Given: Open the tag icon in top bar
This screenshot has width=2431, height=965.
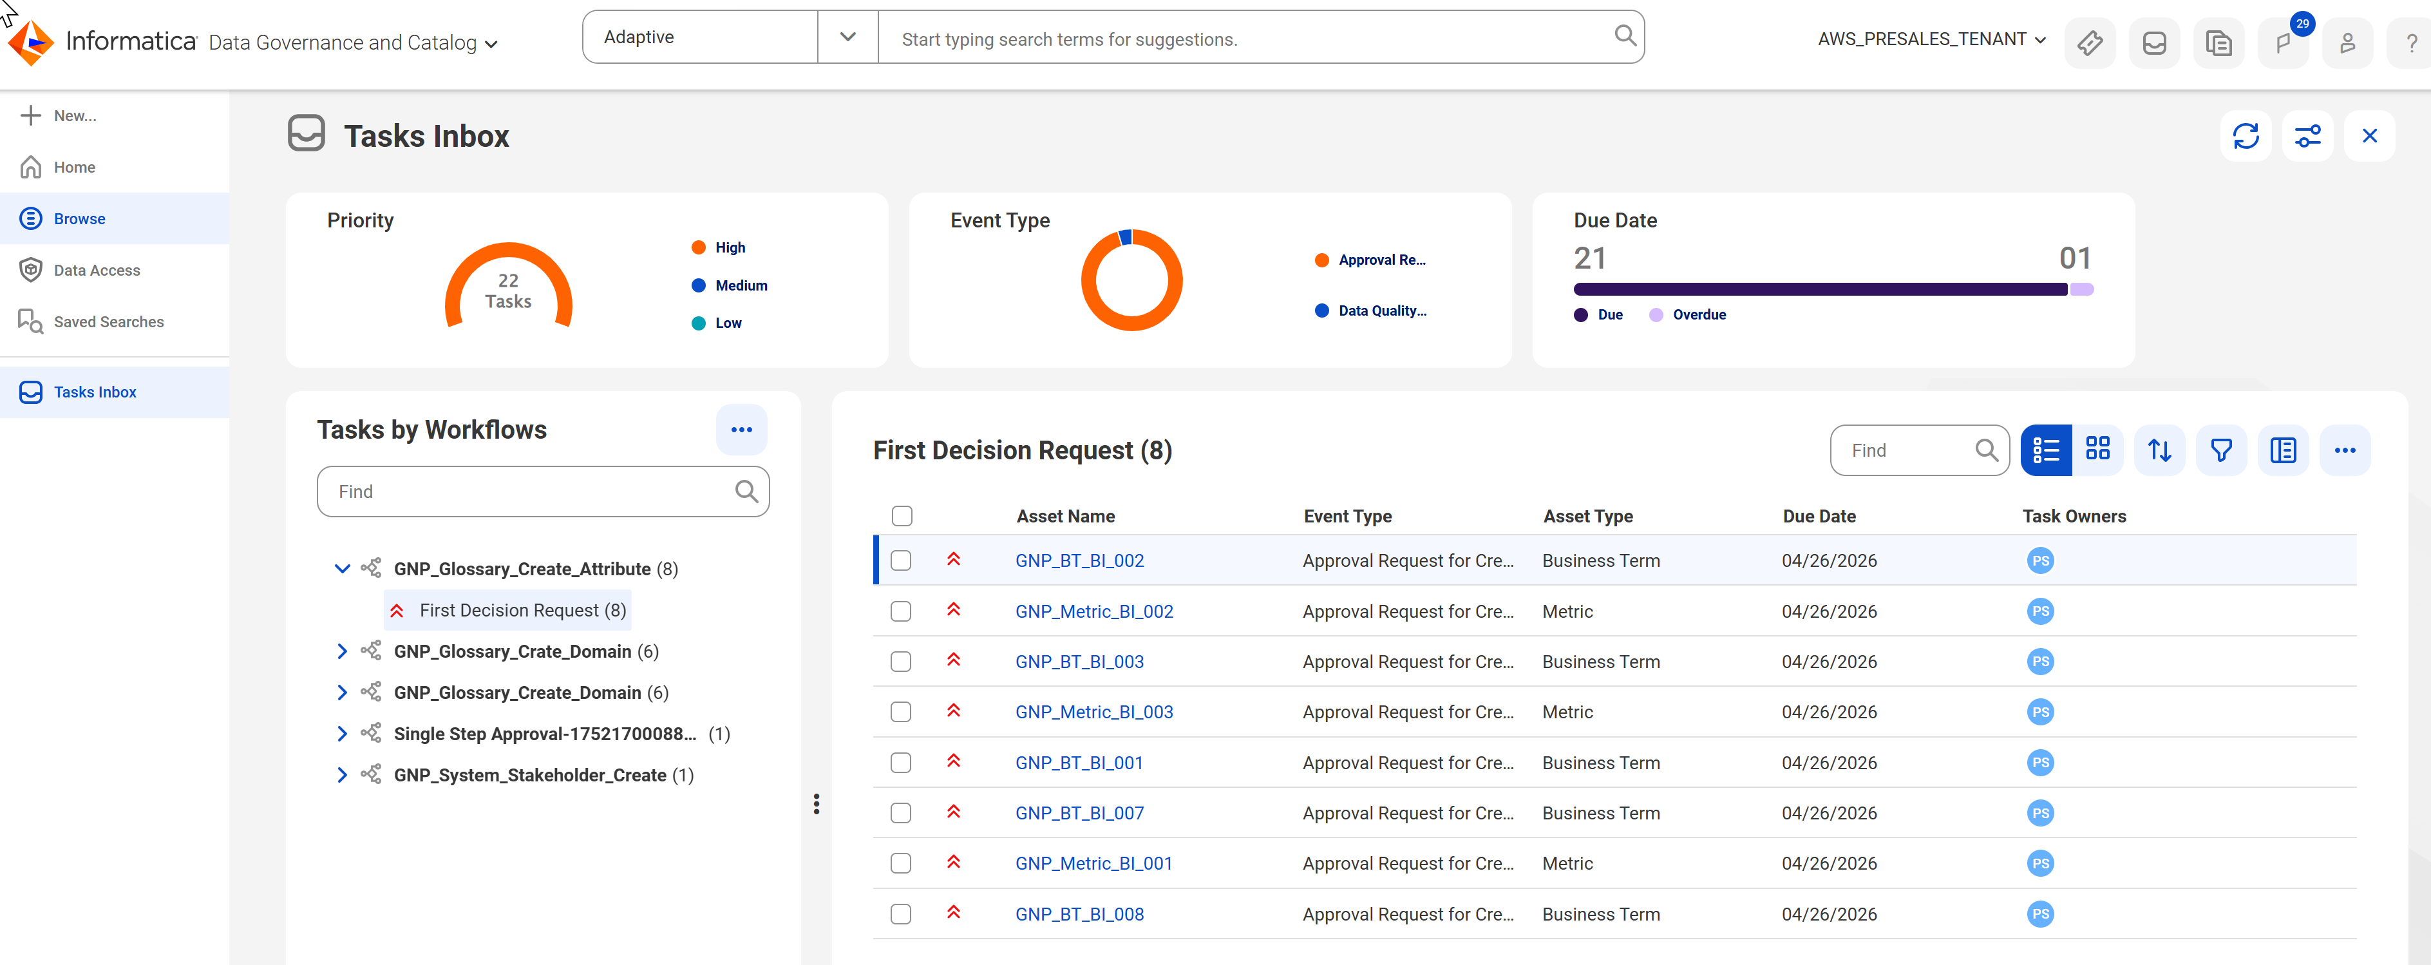Looking at the screenshot, I should click(x=2090, y=43).
